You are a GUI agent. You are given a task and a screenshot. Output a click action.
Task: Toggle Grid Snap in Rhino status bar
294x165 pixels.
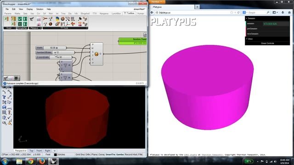click(80, 154)
